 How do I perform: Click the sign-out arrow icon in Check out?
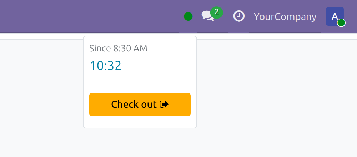point(164,105)
